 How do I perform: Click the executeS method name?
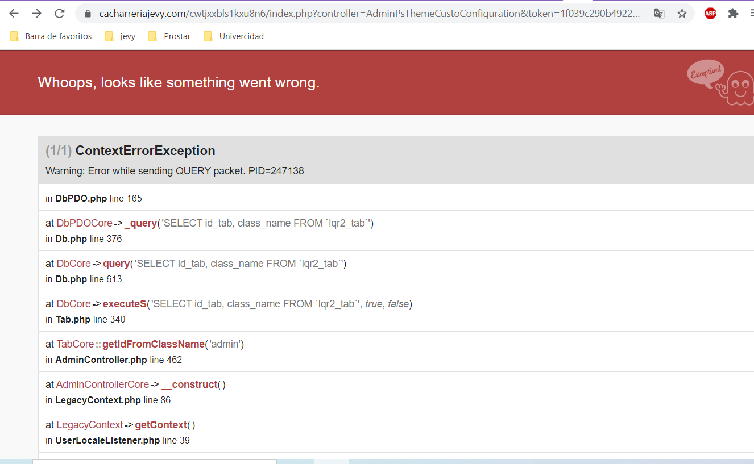tap(125, 304)
